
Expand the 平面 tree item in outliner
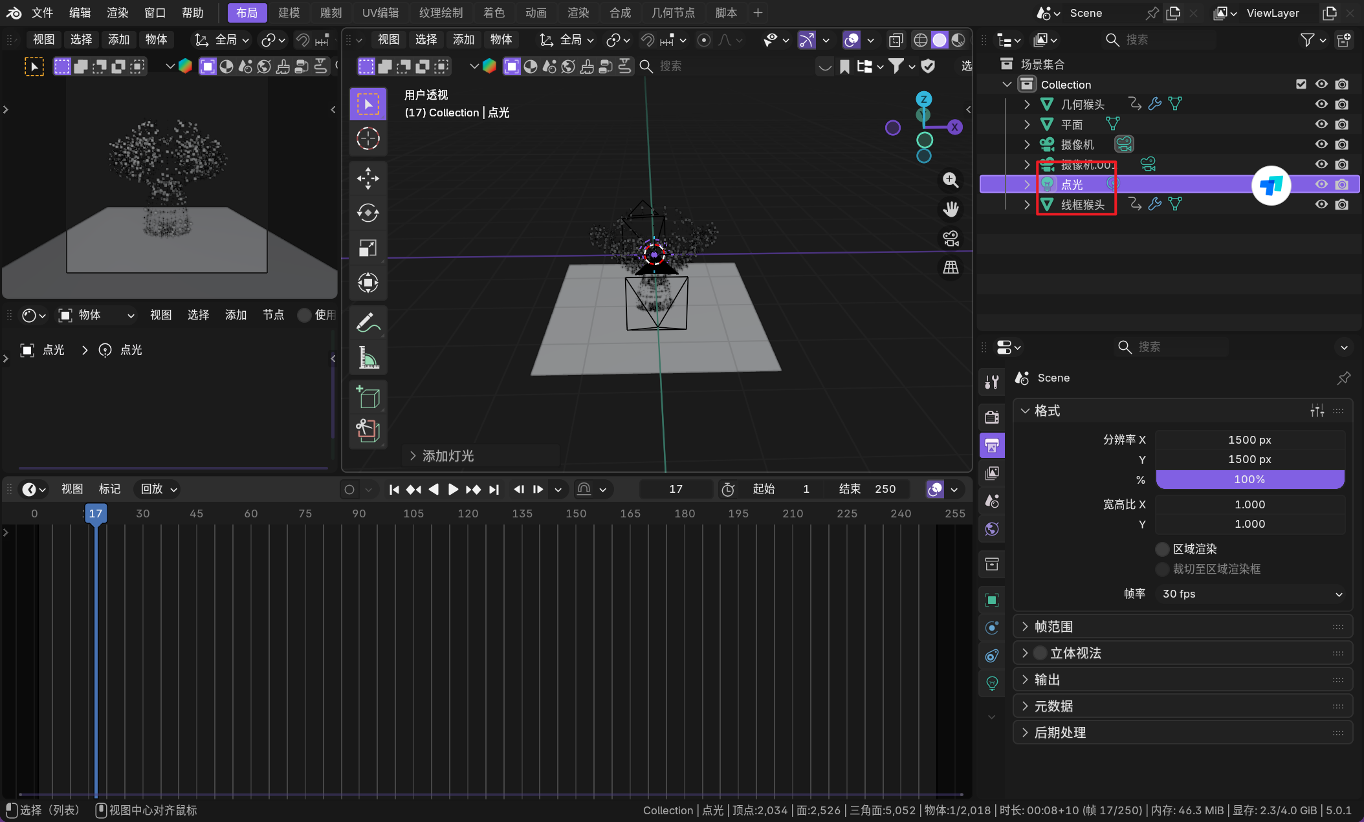(x=1027, y=124)
